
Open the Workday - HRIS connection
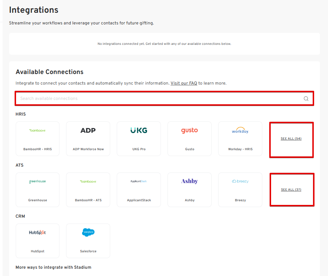click(240, 139)
